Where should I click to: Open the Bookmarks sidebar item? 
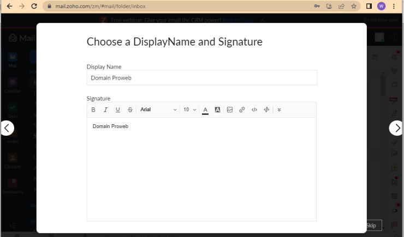point(13,186)
